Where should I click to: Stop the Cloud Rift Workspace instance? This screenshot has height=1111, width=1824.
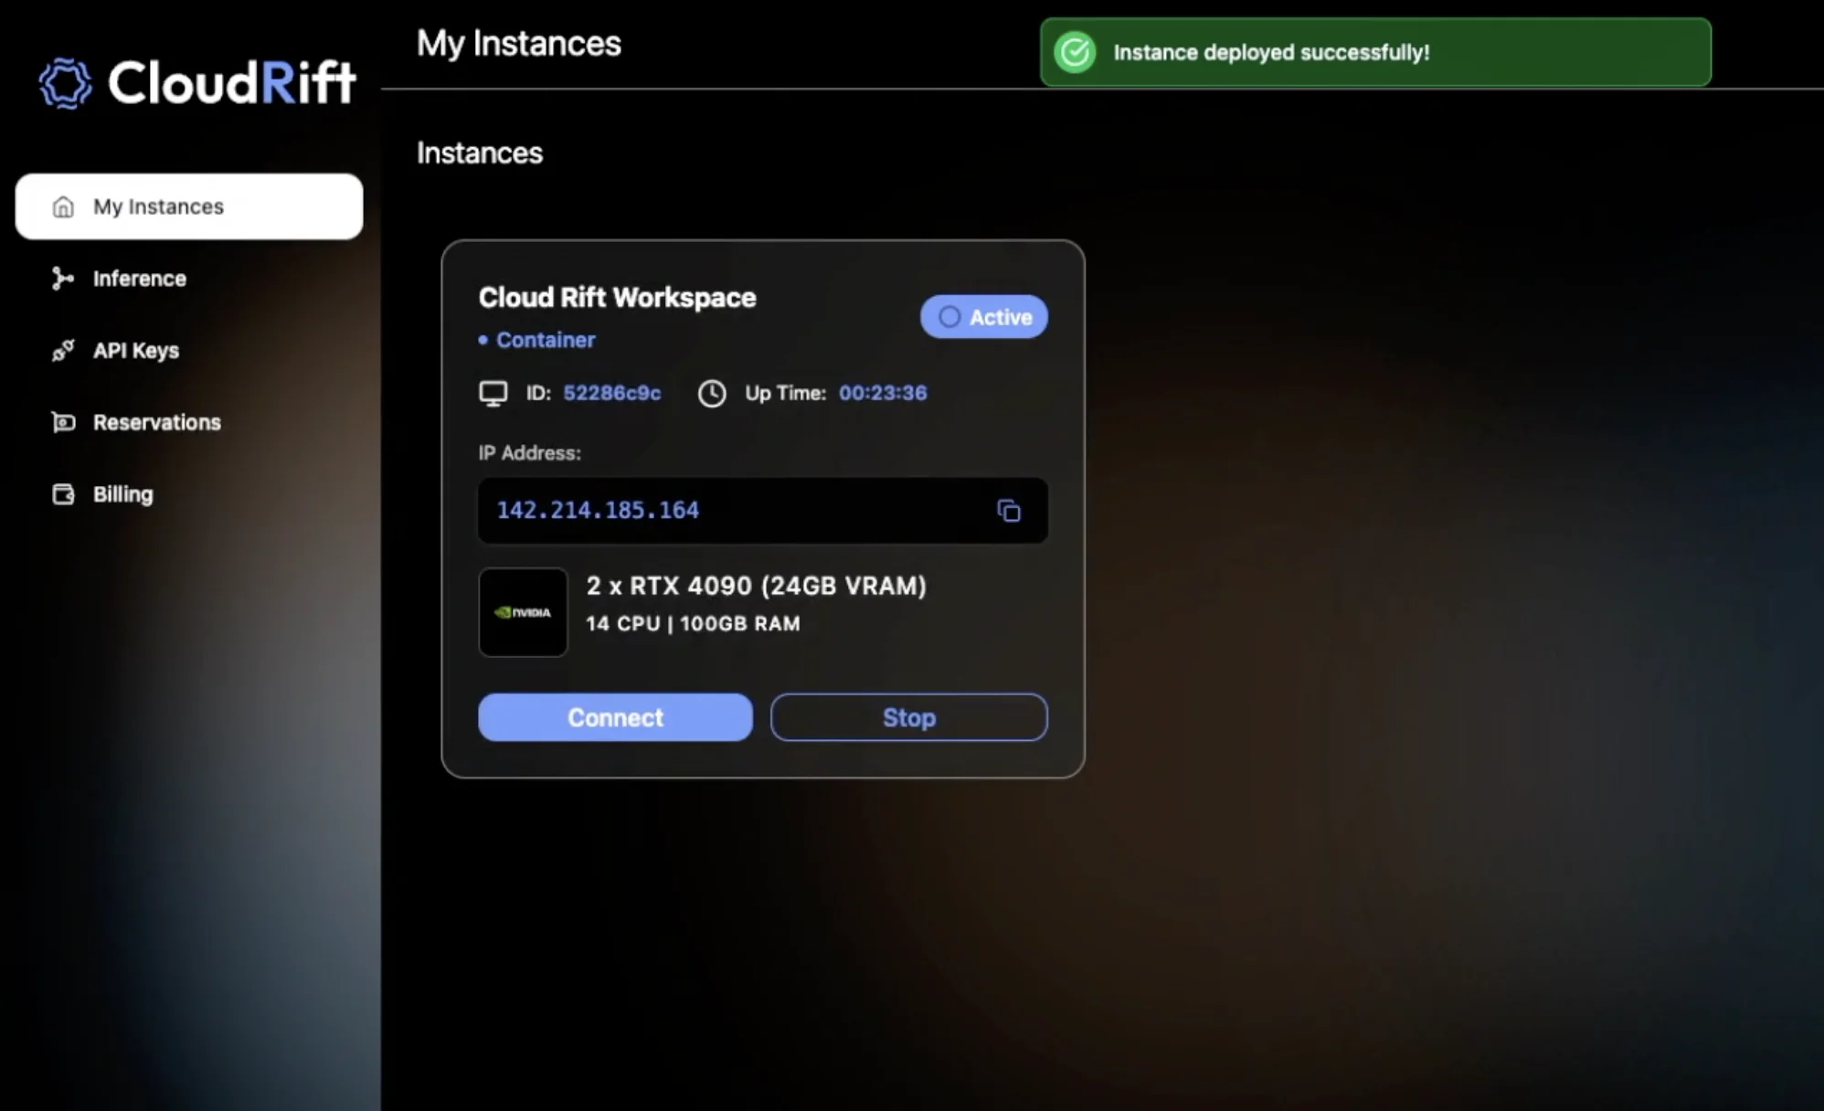coord(908,717)
